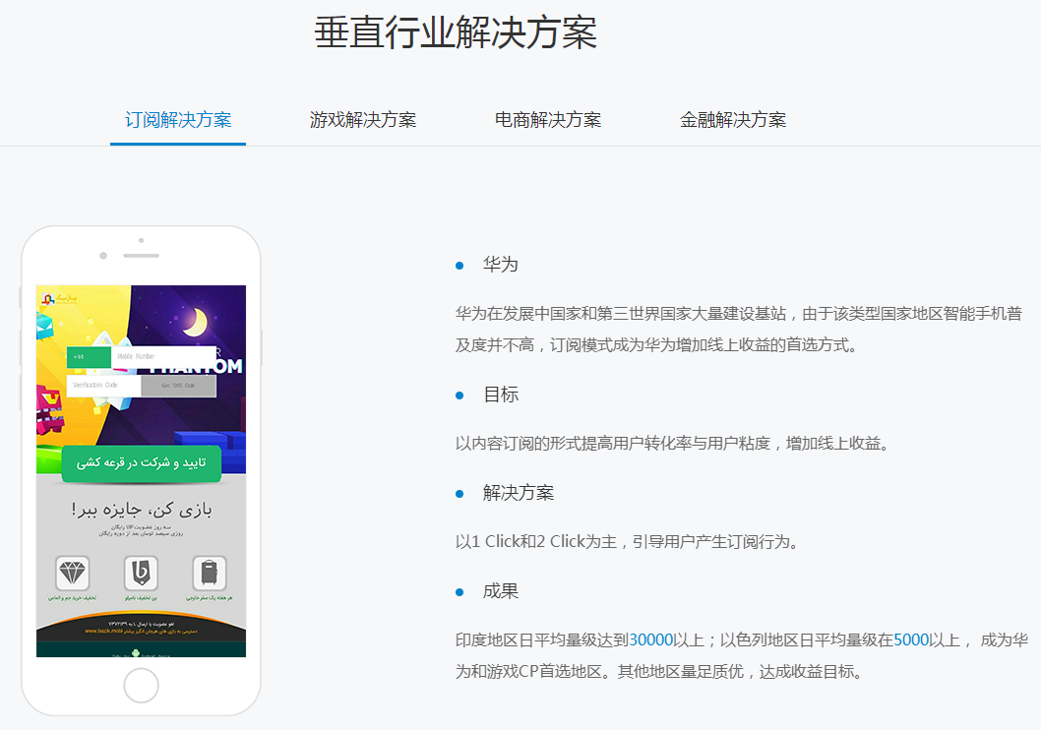
Task: Click the +98 country code box
Action: tap(89, 356)
